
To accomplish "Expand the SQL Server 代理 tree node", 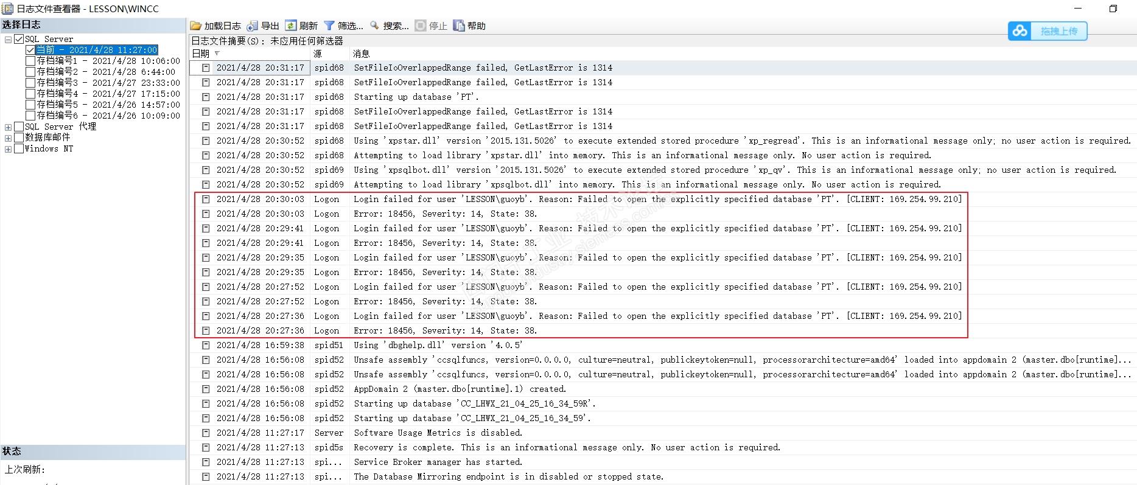I will coord(8,127).
